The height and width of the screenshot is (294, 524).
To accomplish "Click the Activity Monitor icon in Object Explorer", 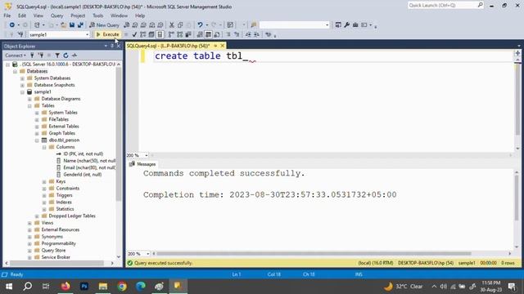I will click(75, 56).
